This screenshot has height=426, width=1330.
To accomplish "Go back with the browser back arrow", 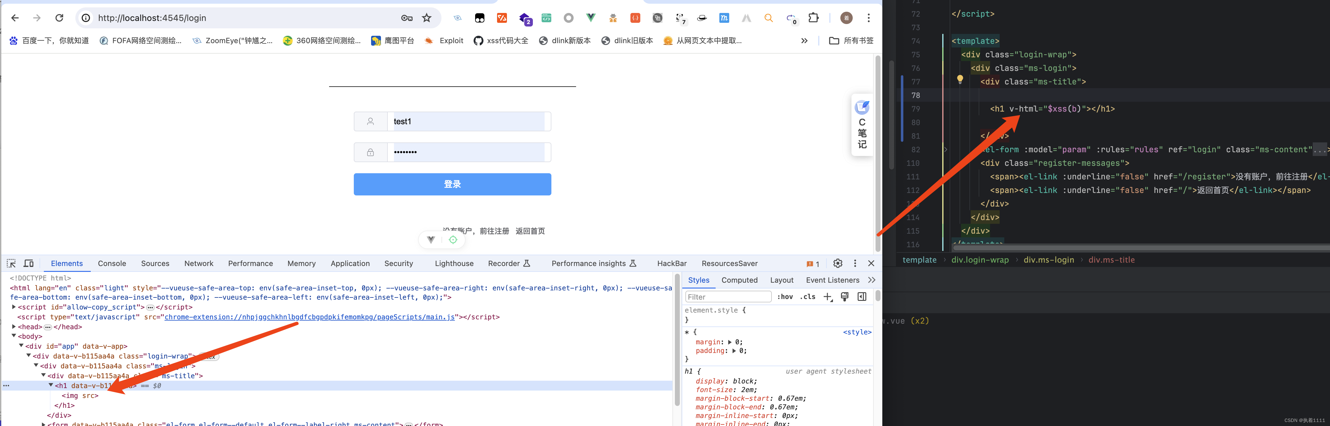I will coord(15,18).
